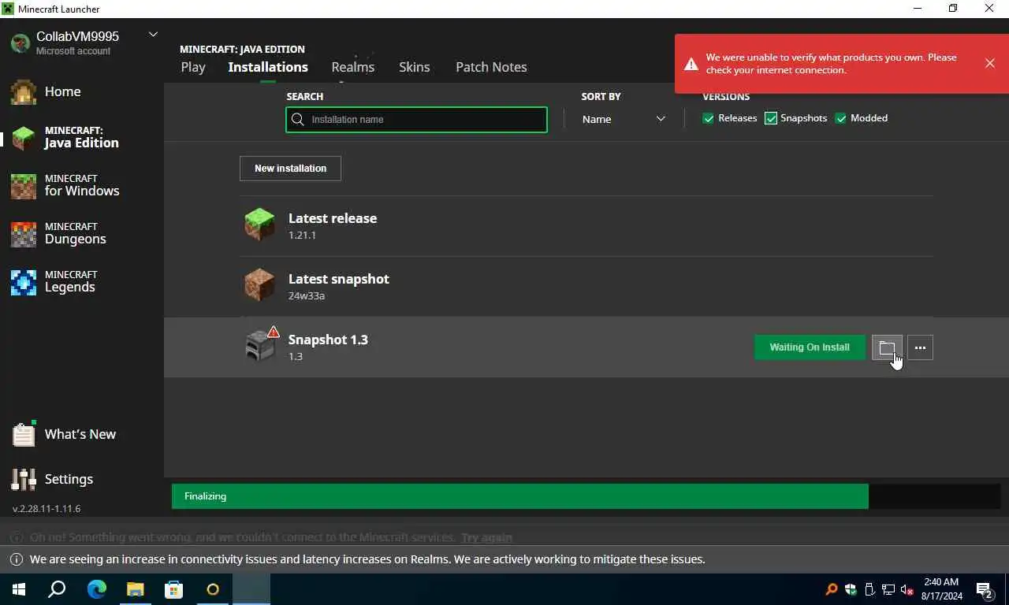The image size is (1009, 605).
Task: Open the Snapshot 1.3 more options menu
Action: [920, 347]
